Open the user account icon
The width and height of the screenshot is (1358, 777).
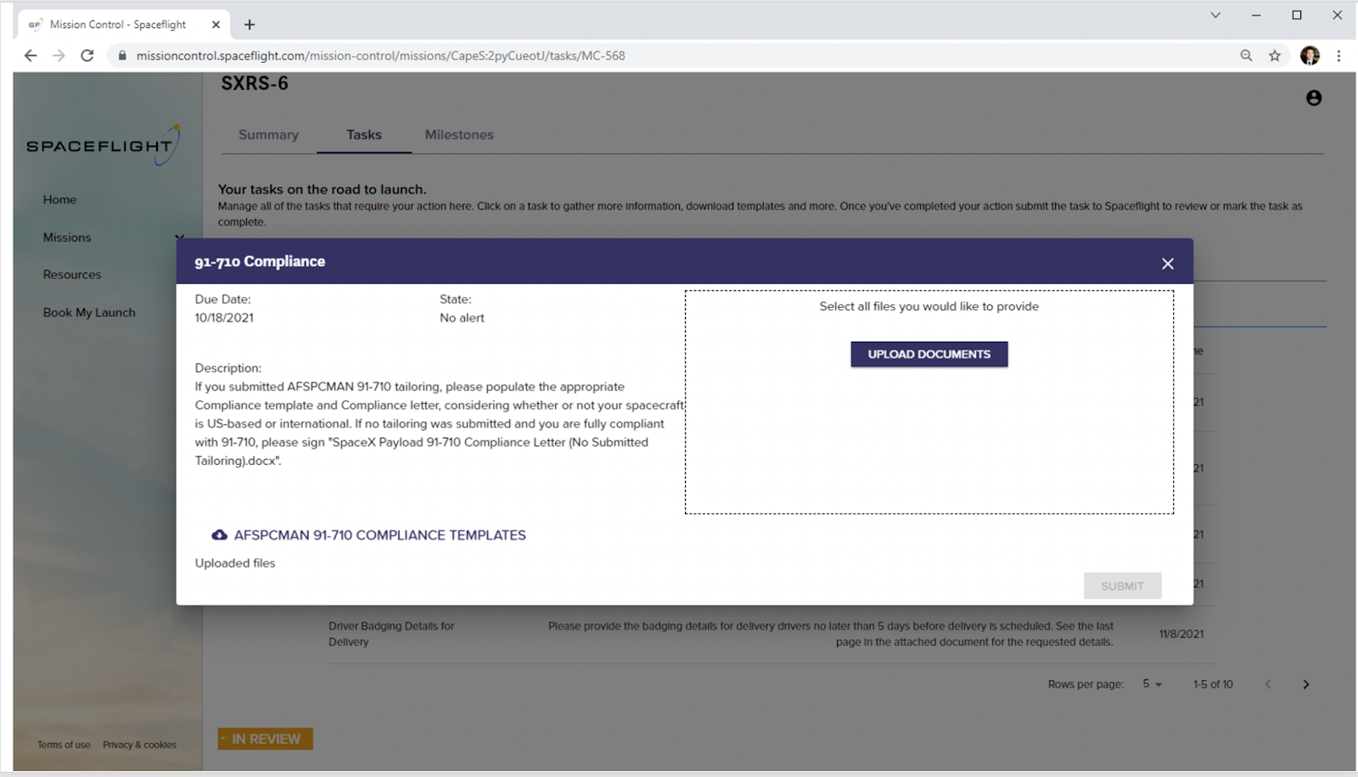click(x=1314, y=98)
